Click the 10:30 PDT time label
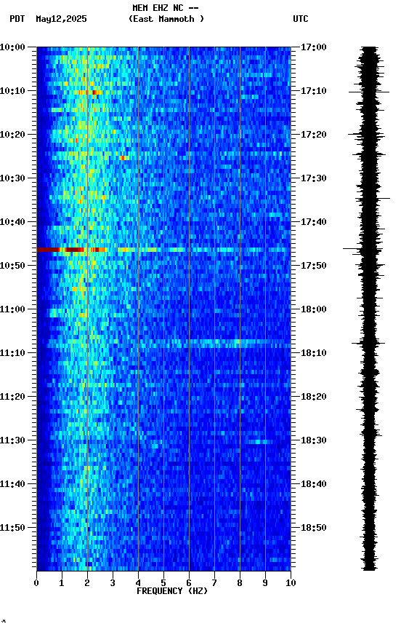This screenshot has width=401, height=629. click(x=12, y=178)
